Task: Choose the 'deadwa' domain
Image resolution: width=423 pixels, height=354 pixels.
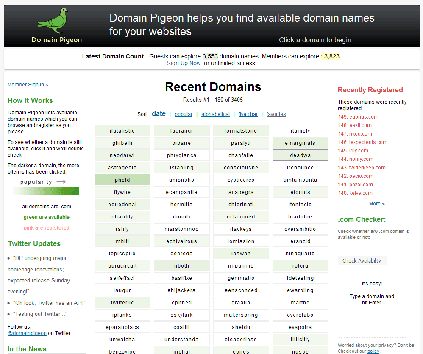Action: coord(301,155)
